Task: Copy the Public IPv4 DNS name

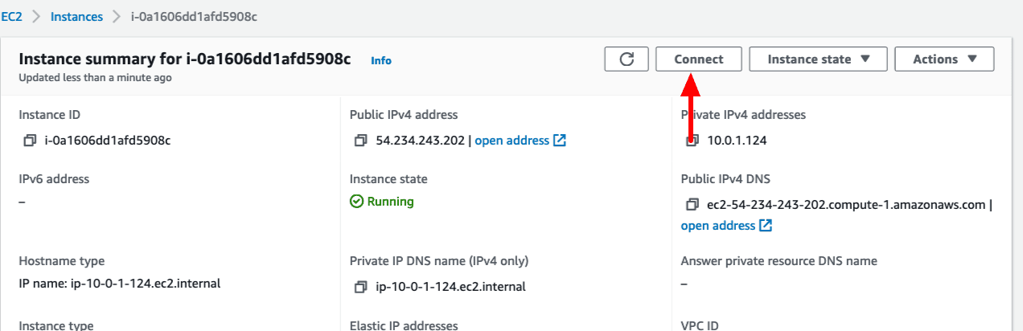Action: 692,205
